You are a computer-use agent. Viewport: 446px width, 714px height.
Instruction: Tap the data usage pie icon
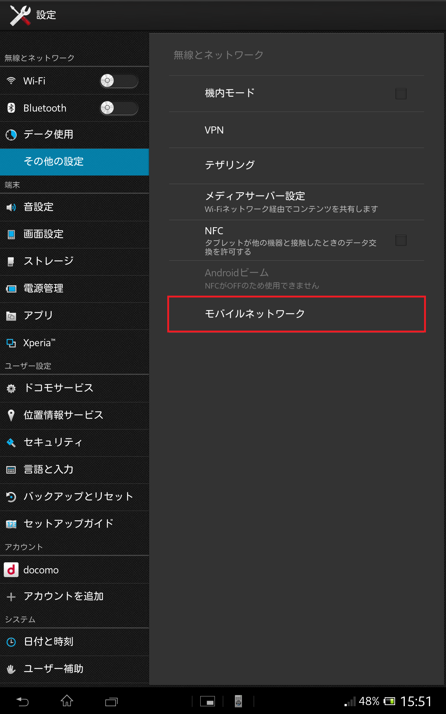tap(11, 135)
